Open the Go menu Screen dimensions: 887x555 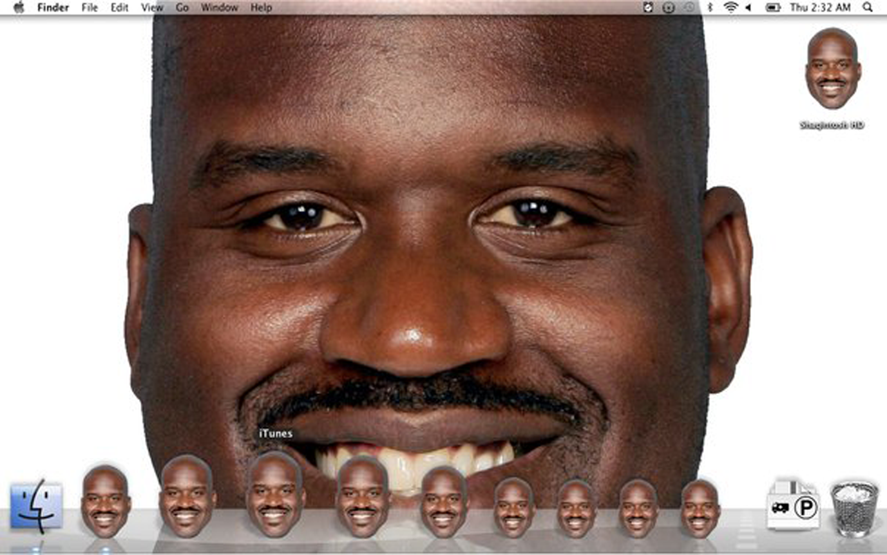182,7
